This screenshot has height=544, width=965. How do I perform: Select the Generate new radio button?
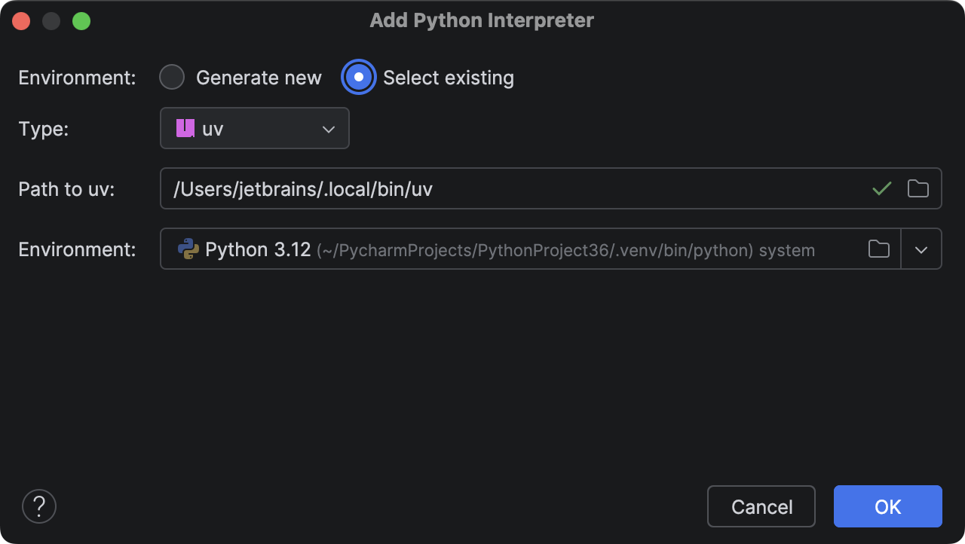pos(171,77)
